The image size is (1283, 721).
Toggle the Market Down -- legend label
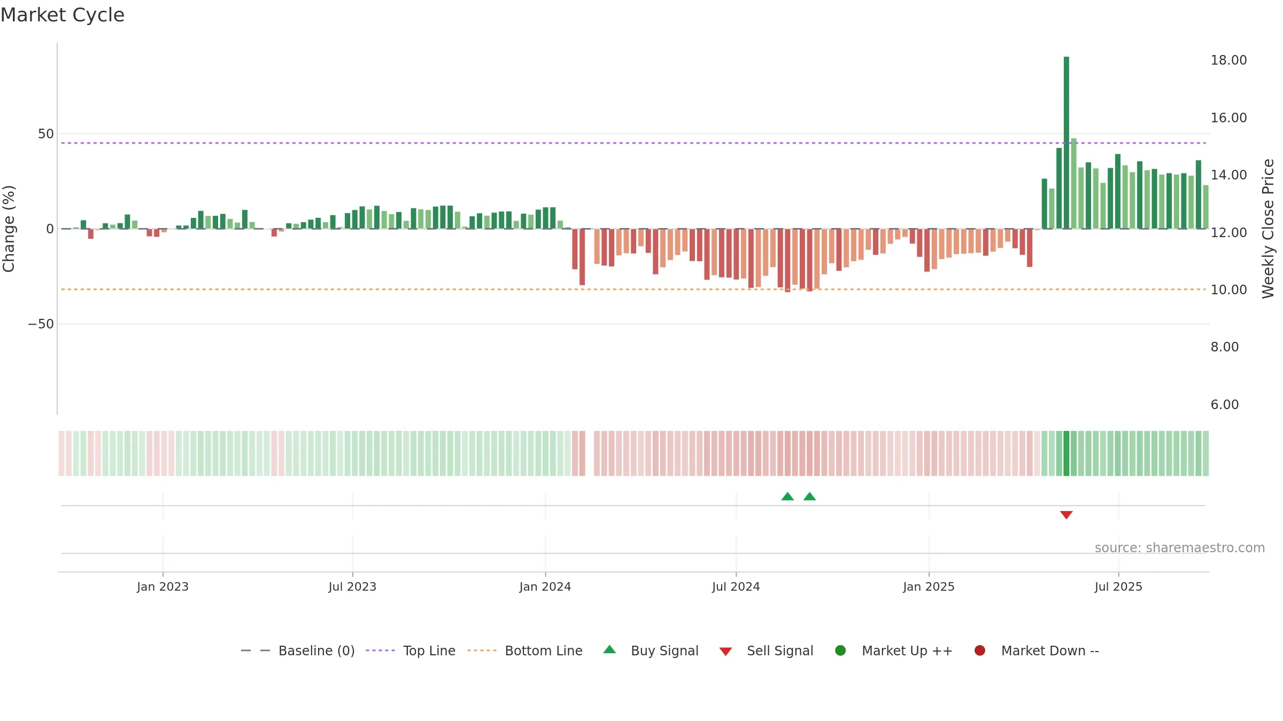coord(1050,651)
